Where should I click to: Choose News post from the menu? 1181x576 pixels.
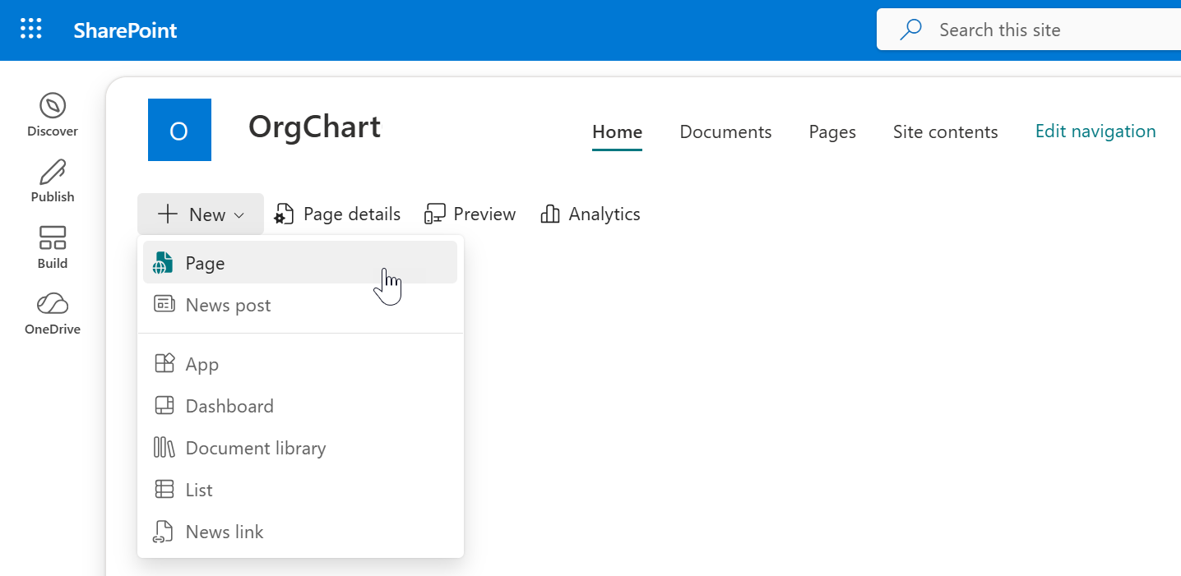(300, 305)
